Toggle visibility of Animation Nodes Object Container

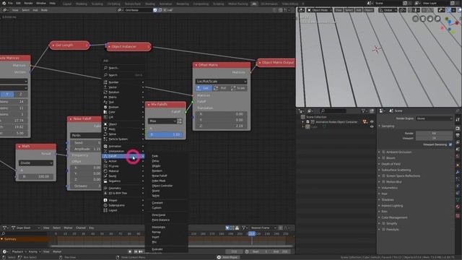[x=372, y=122]
